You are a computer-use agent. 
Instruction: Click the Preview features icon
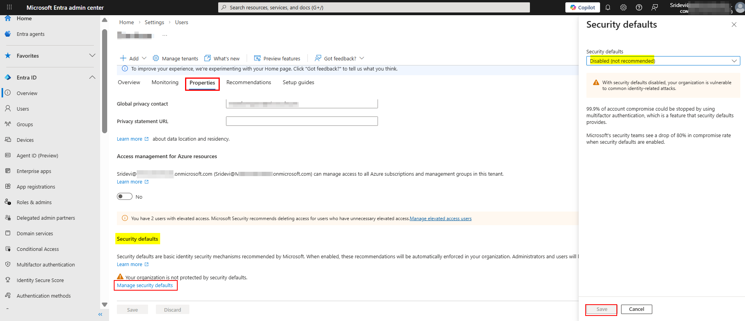[257, 58]
